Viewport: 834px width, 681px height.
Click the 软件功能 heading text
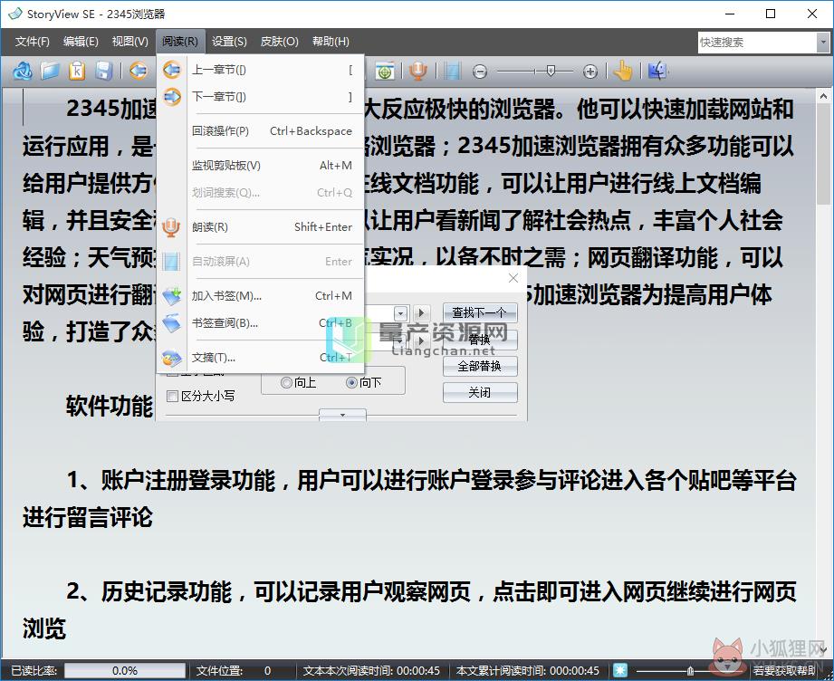(x=109, y=406)
